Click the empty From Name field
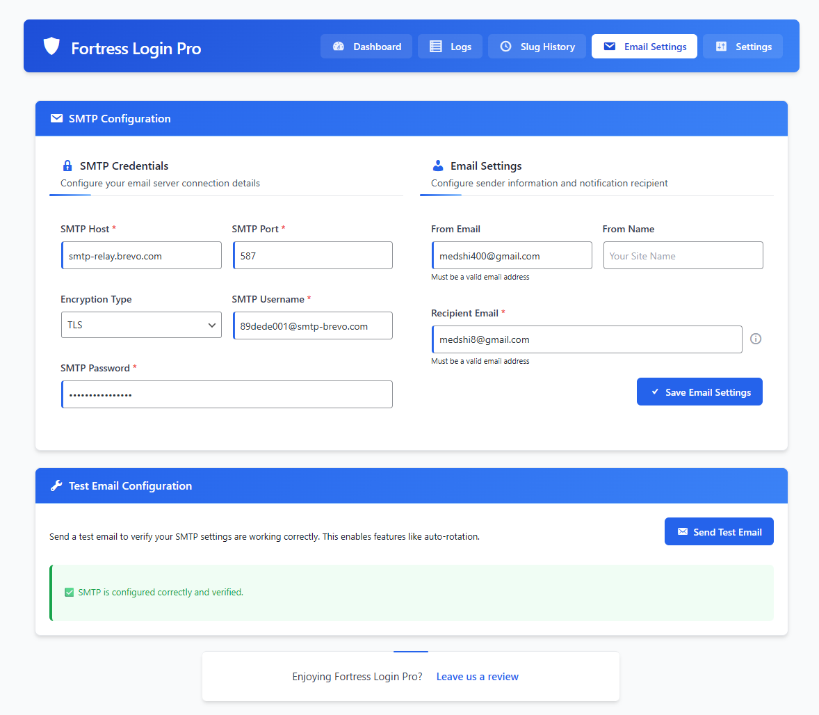The width and height of the screenshot is (819, 715). click(683, 255)
